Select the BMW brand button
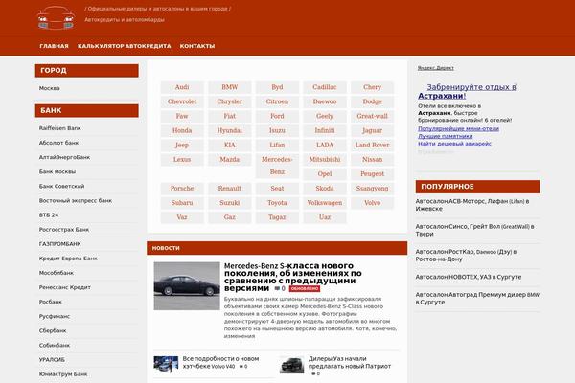Viewport: 575px width, 383px height. point(230,87)
